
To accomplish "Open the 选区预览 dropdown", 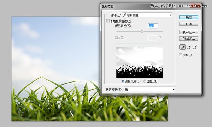I will point(149,90).
